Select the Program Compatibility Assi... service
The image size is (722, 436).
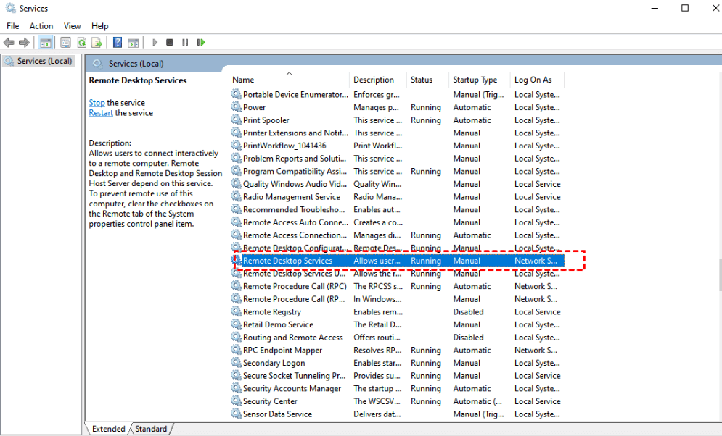[295, 171]
